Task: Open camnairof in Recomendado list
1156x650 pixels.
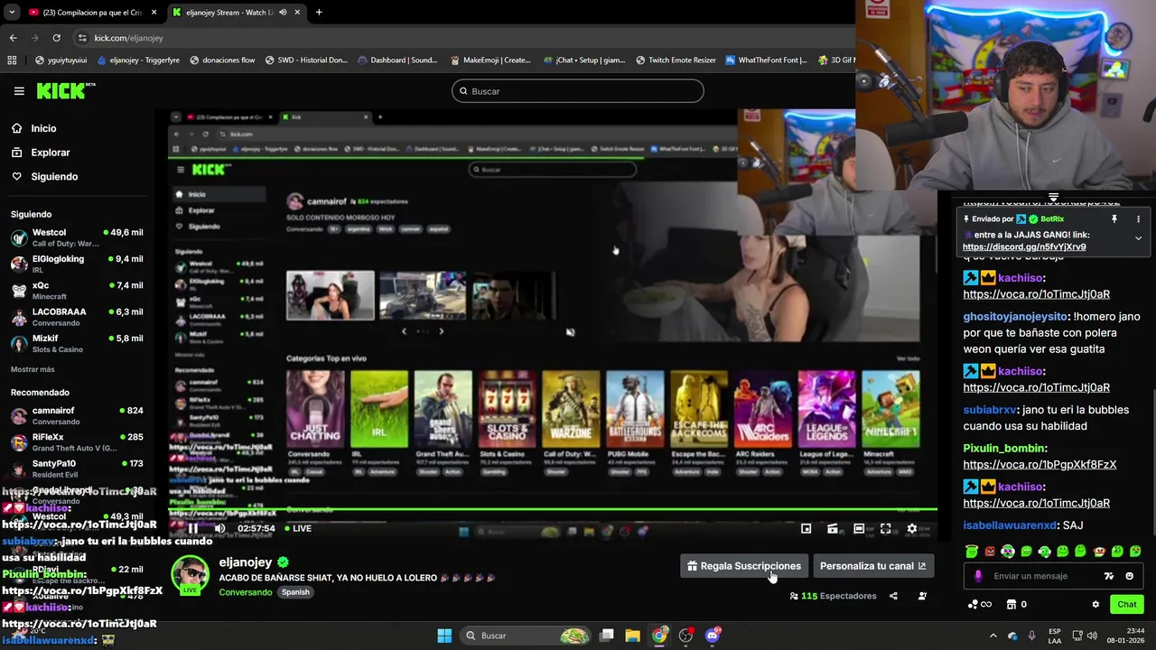Action: tap(77, 415)
